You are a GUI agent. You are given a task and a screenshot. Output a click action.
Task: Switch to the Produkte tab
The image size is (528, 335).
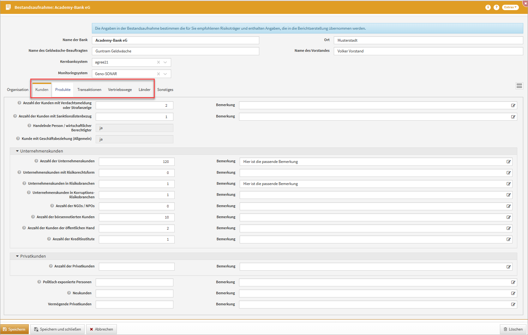click(x=63, y=90)
